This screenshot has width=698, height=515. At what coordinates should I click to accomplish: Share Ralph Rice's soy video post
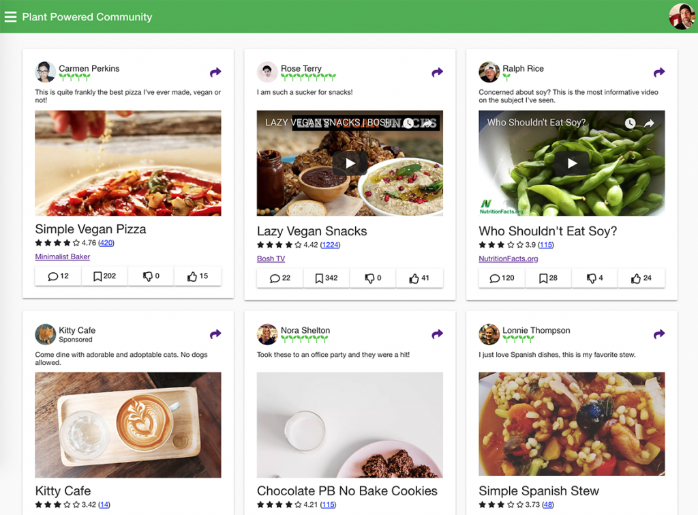pos(659,72)
